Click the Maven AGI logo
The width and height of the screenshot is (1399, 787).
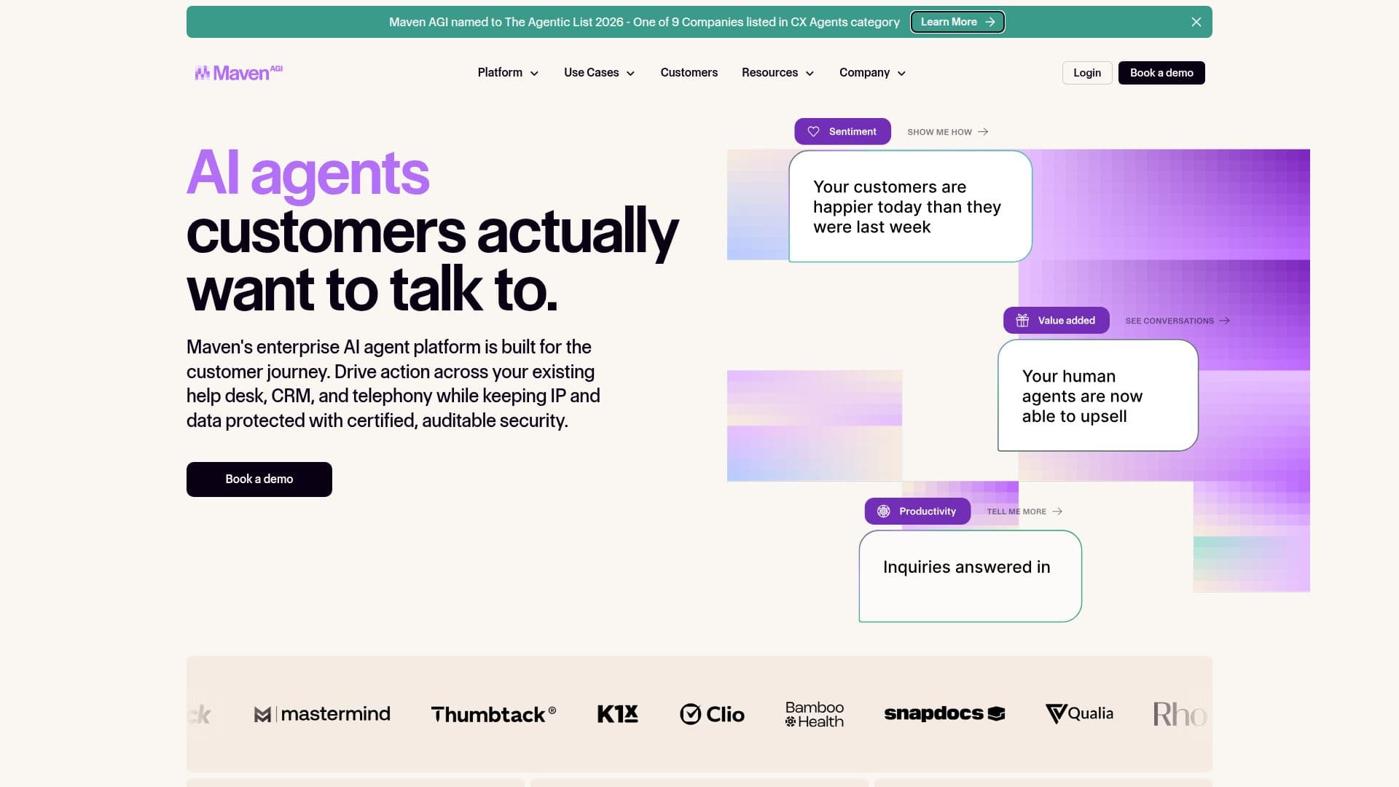pyautogui.click(x=238, y=73)
